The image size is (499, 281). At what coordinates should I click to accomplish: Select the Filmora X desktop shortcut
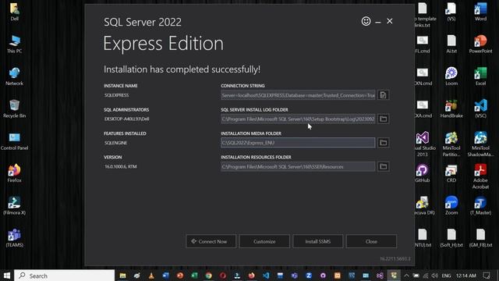point(14,206)
